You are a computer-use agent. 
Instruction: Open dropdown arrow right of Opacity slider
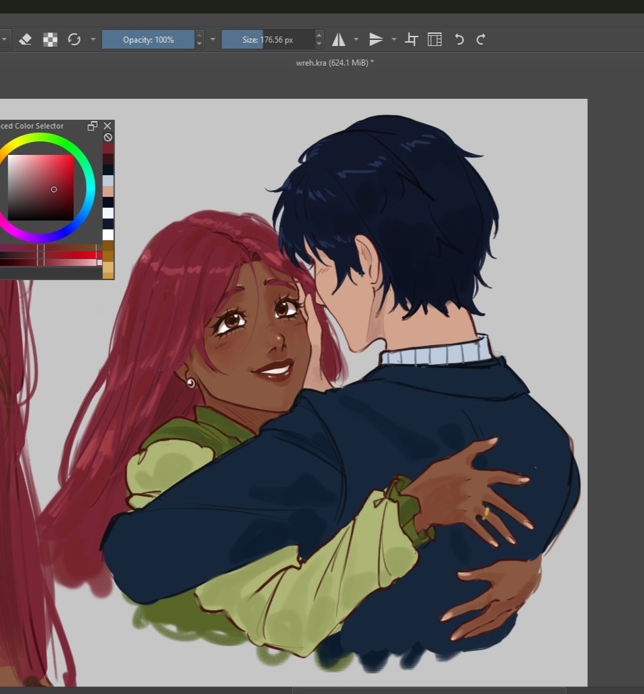pyautogui.click(x=213, y=39)
